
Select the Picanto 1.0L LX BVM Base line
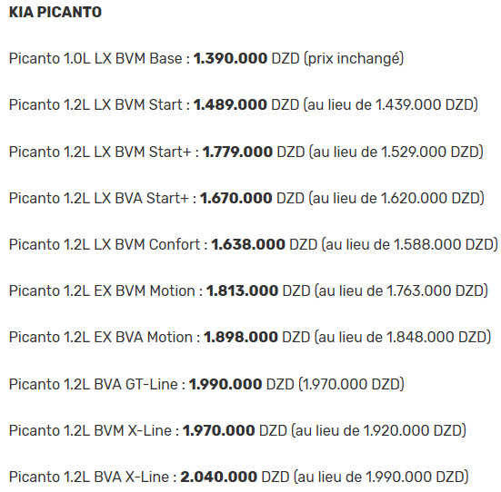pyautogui.click(x=206, y=59)
